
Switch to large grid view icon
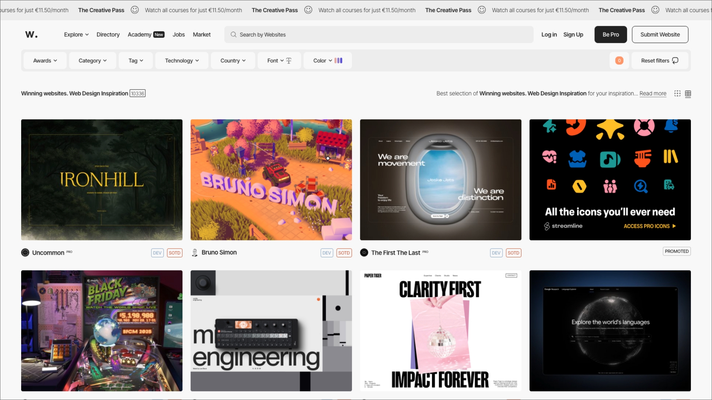point(688,93)
